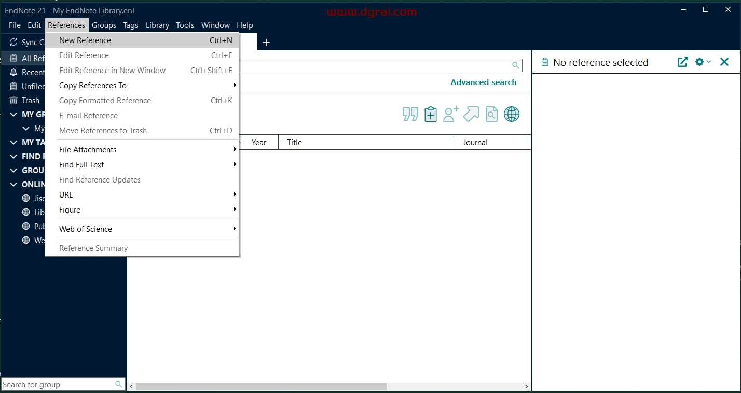Open reference in new window icon
Image resolution: width=741 pixels, height=393 pixels.
click(683, 62)
